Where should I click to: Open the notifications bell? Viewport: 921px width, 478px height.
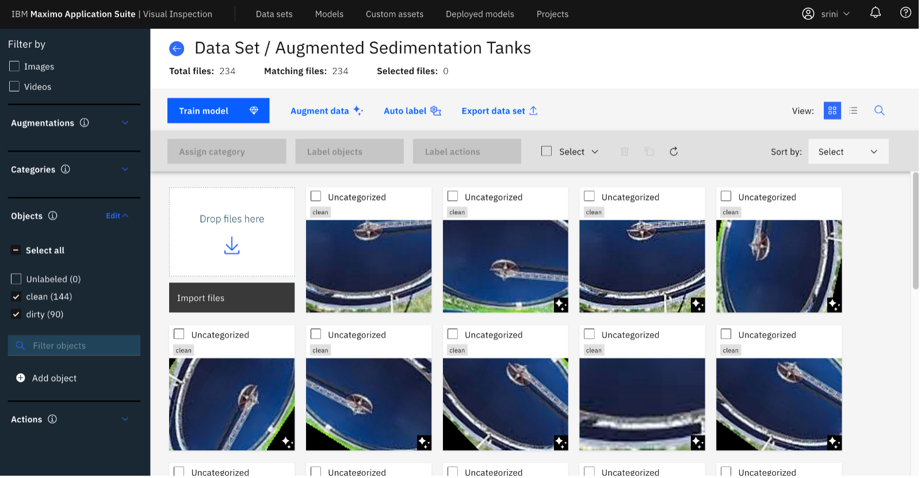tap(875, 13)
